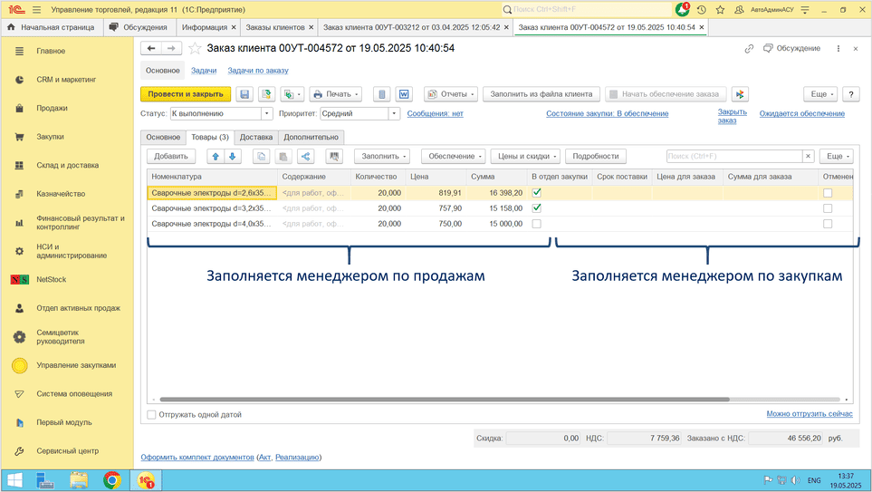Move the row down with blue arrow
Screen dimensions: 872x492
tap(233, 157)
